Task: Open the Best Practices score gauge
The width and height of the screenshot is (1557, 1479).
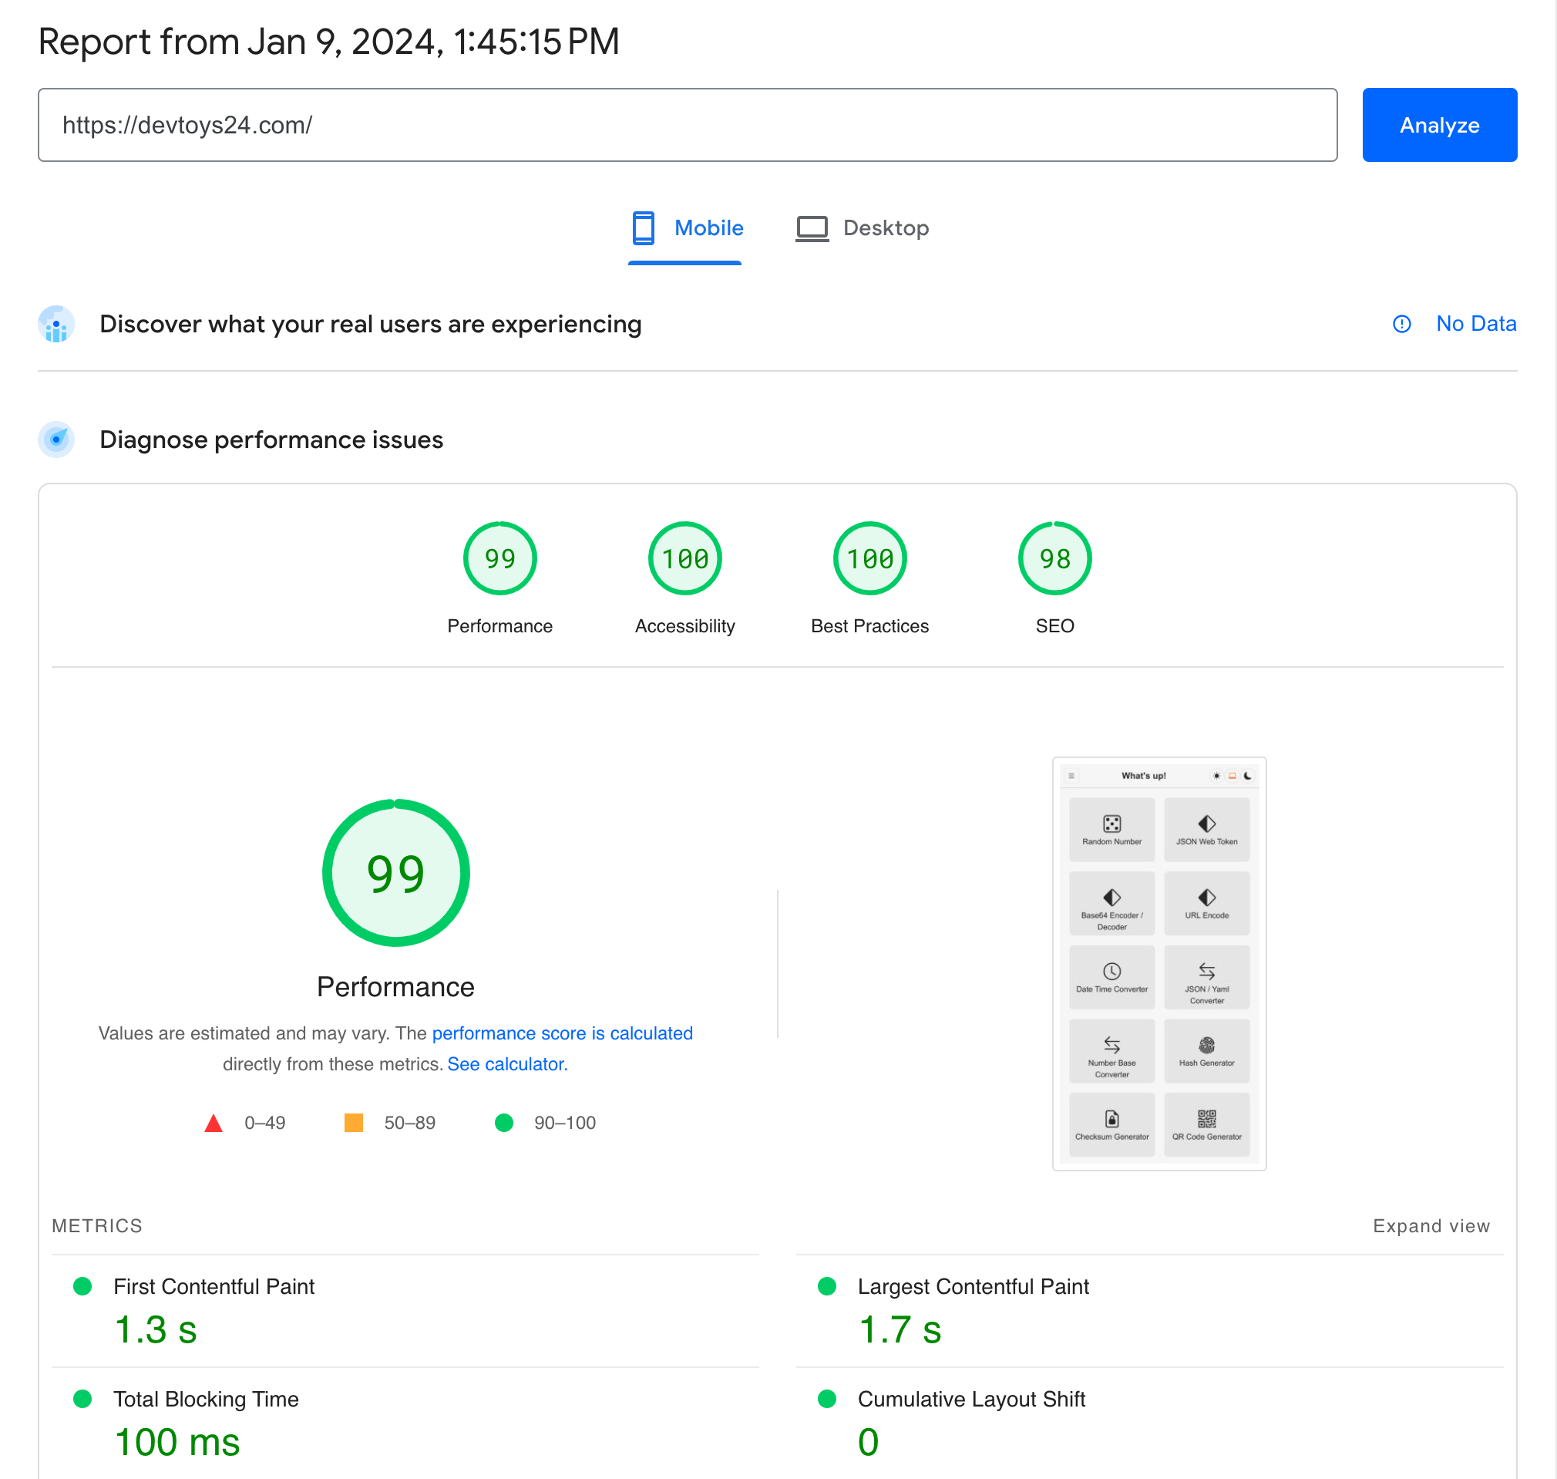Action: (869, 559)
